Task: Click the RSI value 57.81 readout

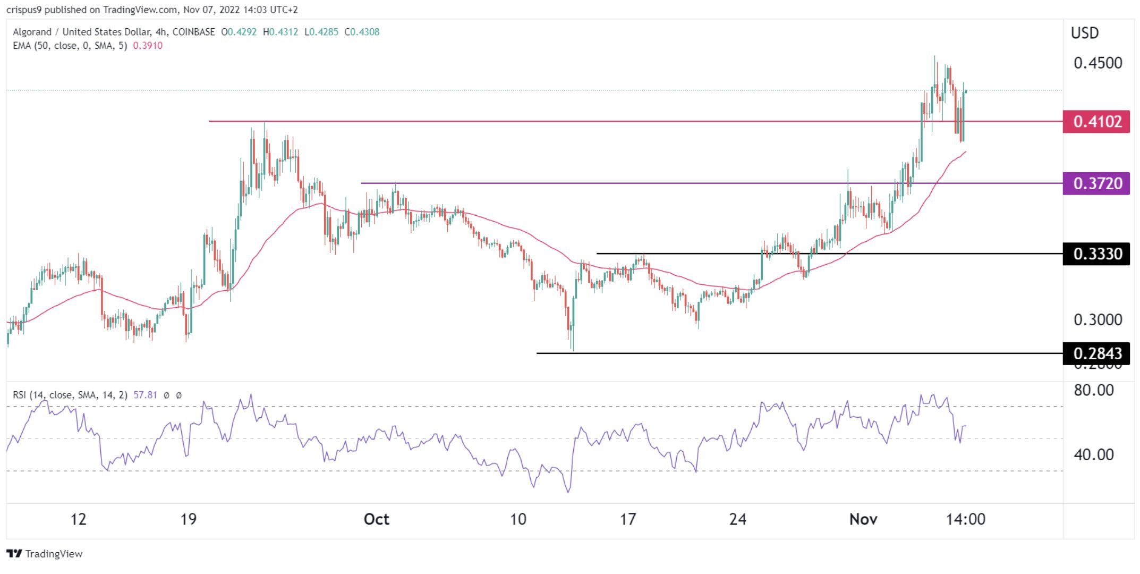Action: [145, 395]
